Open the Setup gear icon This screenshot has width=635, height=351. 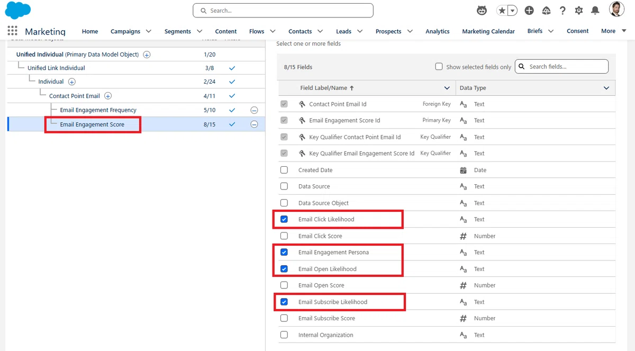tap(579, 11)
